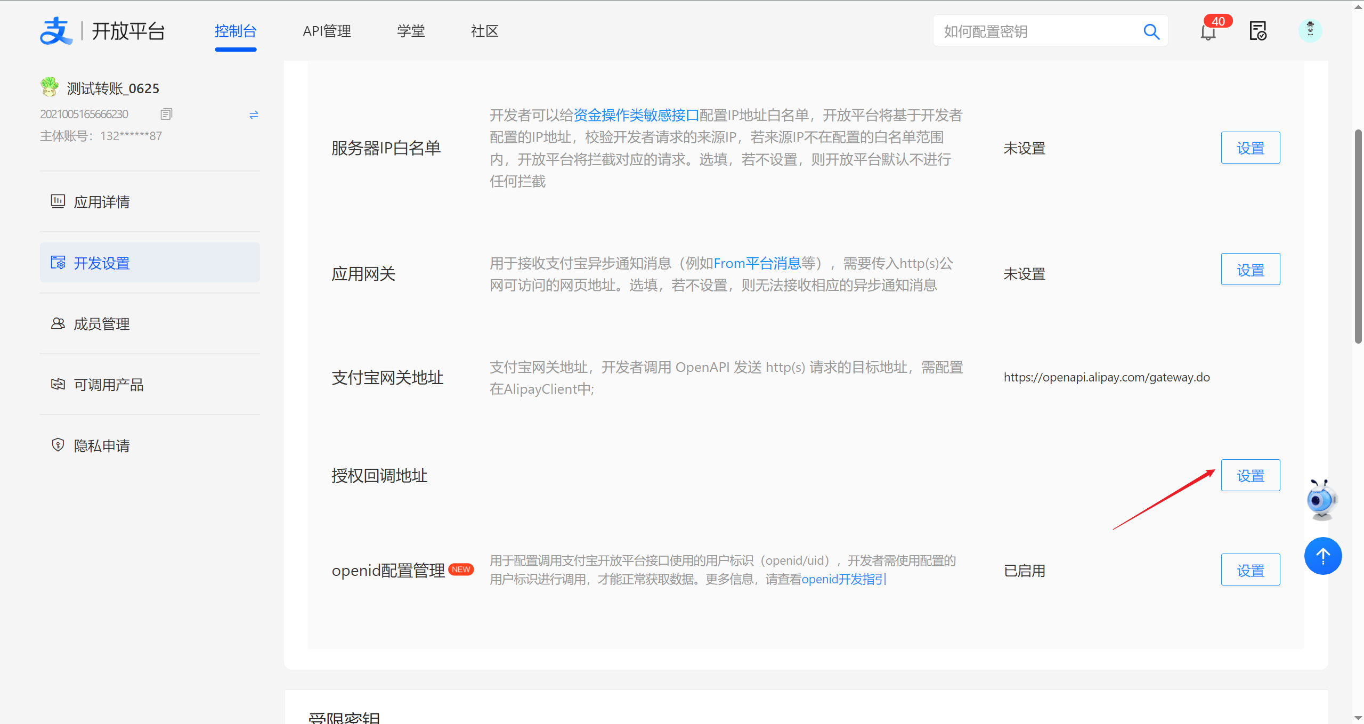Image resolution: width=1364 pixels, height=724 pixels.
Task: Click the 开放平台 header title
Action: pos(128,31)
